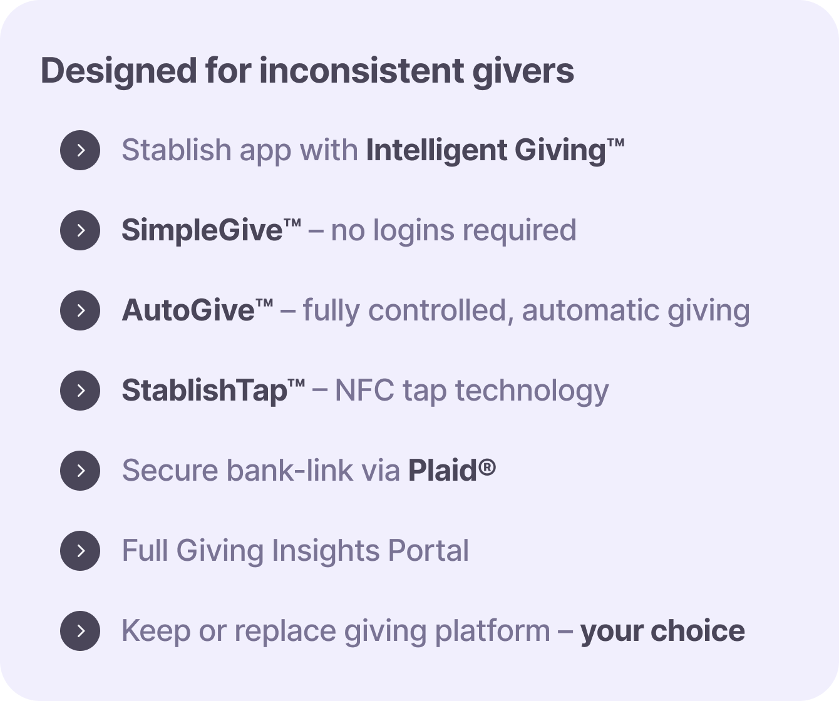Hit the arrow circle before StablishTap
Viewport: 839px width, 701px height.
(80, 391)
